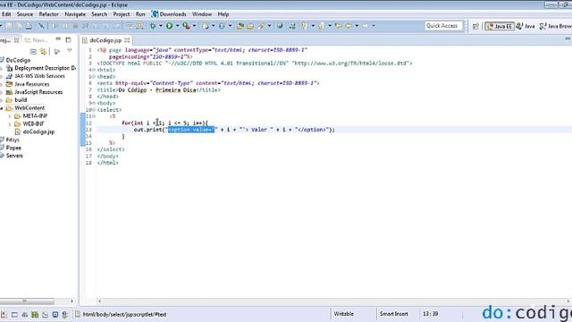
Task: Click the Smart Insert status bar entry
Action: (x=393, y=314)
